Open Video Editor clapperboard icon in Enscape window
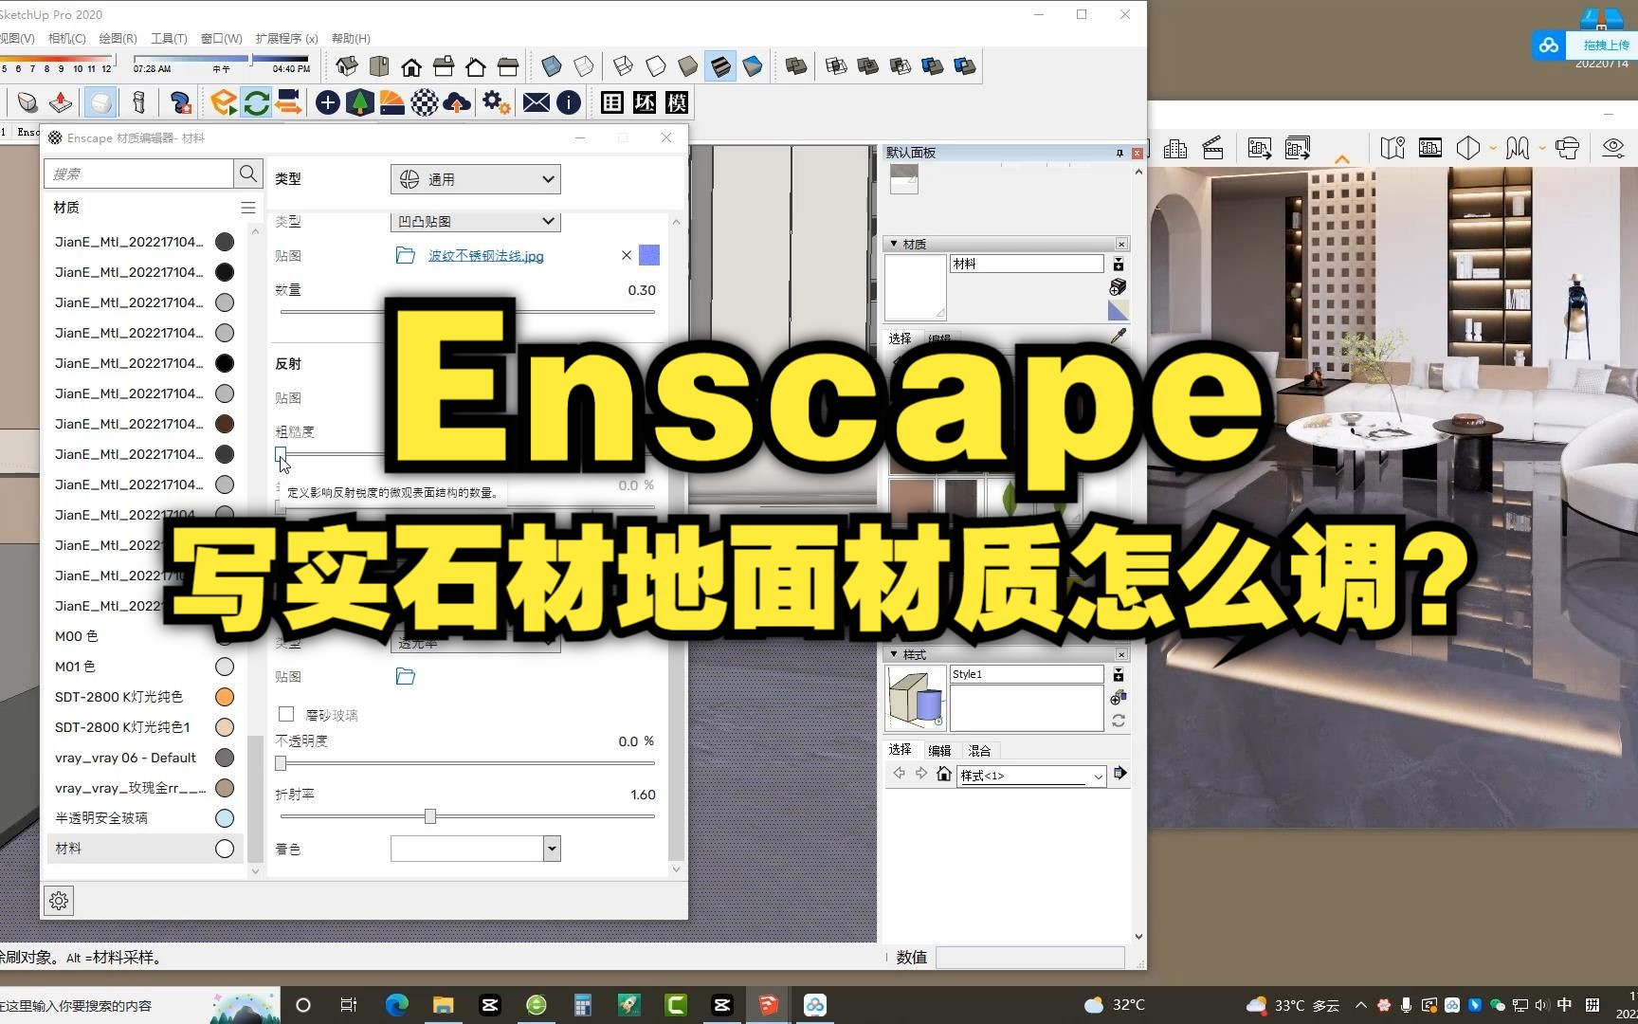This screenshot has height=1024, width=1638. pos(1212,148)
